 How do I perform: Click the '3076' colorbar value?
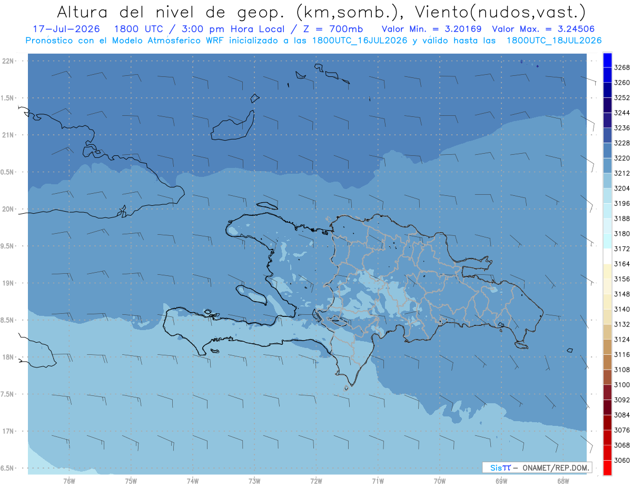[x=622, y=430]
